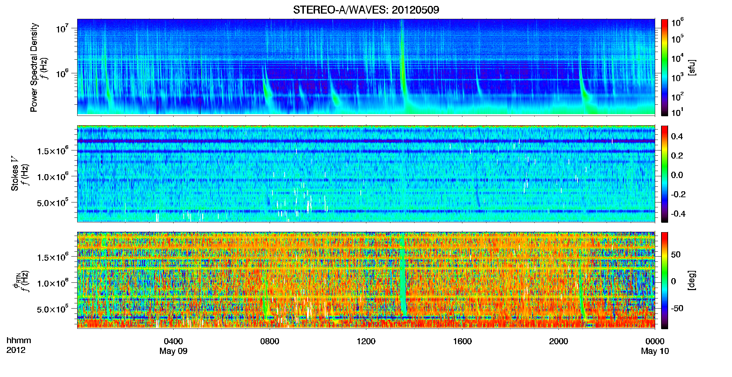Click the phi RTN degrees color bar

point(665,280)
